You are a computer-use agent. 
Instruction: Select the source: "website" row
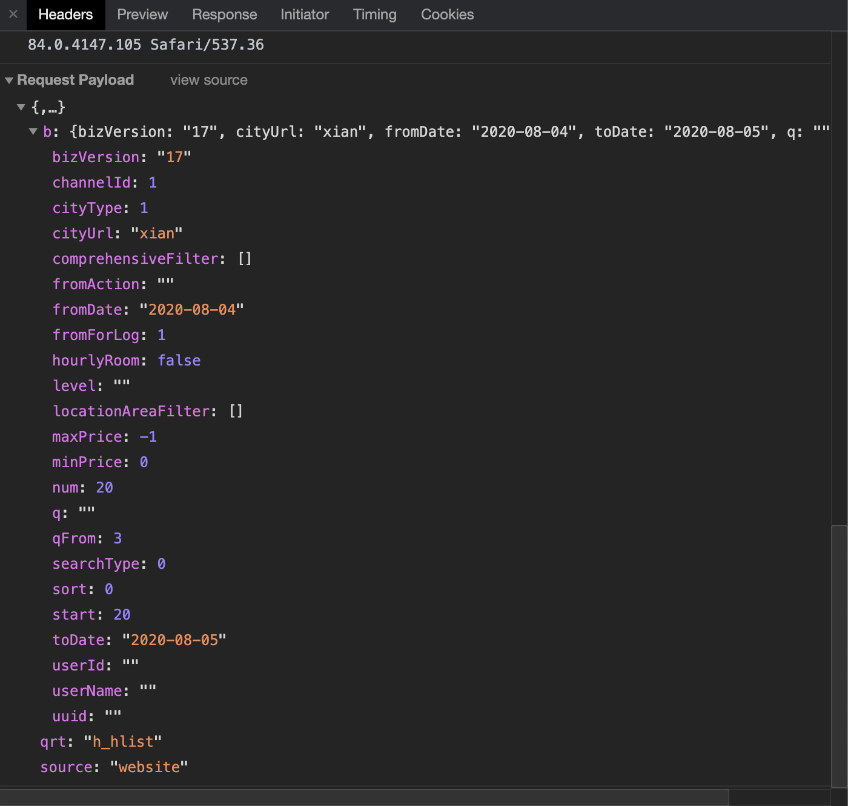point(114,767)
